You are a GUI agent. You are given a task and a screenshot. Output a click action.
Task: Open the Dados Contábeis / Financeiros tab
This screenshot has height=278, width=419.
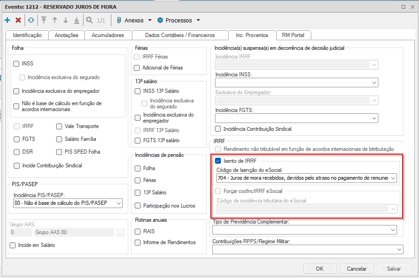[180, 35]
